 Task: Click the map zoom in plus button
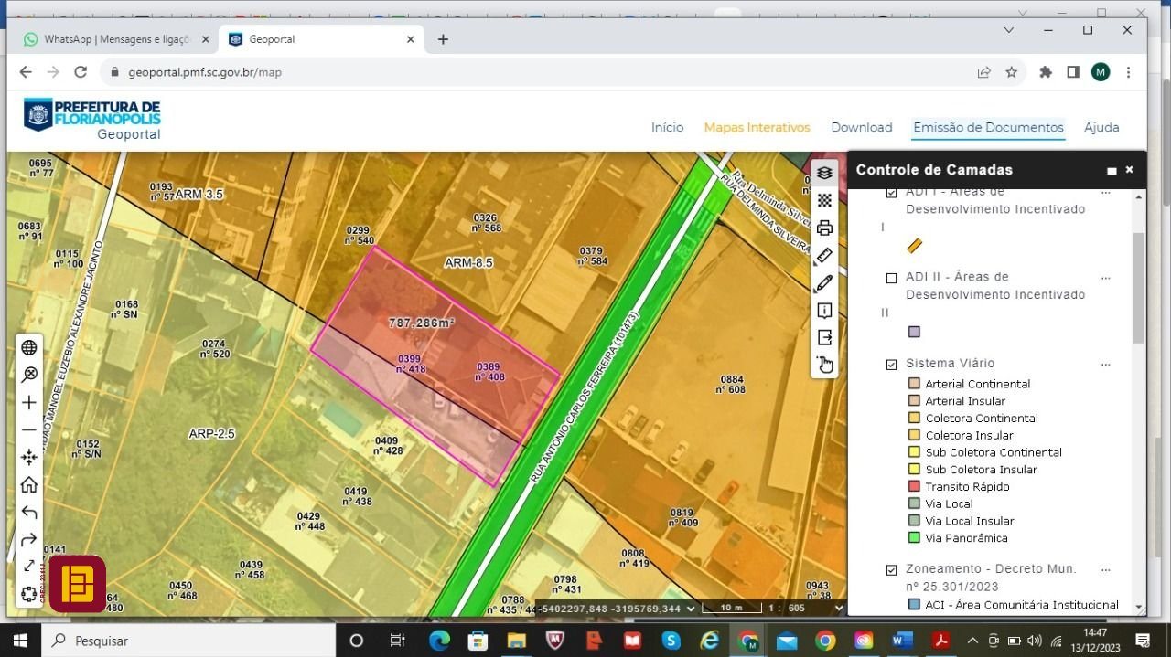pos(29,402)
